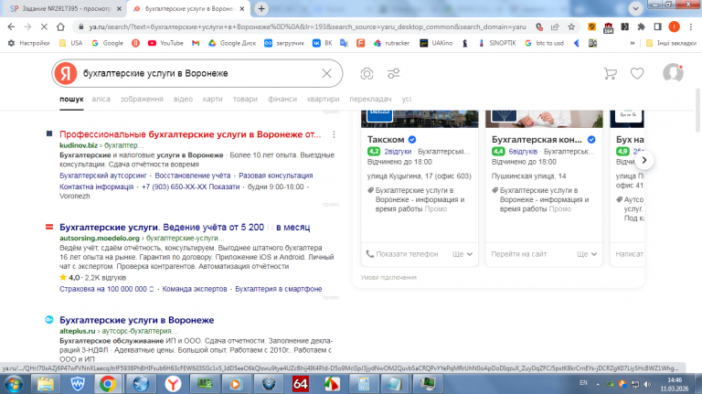Open the Google Диск bookmark
The height and width of the screenshot is (394, 702).
point(232,43)
